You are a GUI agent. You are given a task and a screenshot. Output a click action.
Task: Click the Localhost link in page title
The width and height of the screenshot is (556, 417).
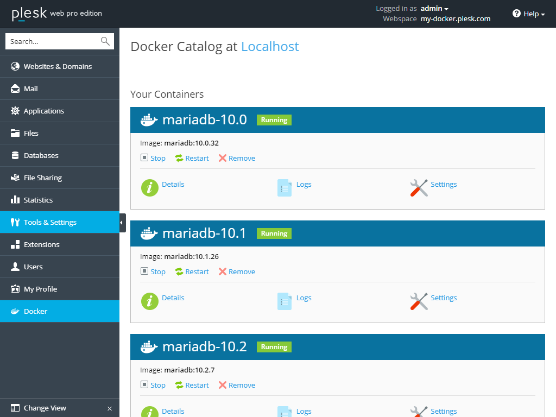point(270,47)
